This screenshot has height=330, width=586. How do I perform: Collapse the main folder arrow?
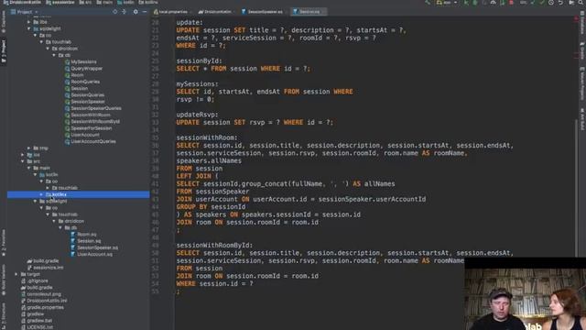pyautogui.click(x=28, y=168)
